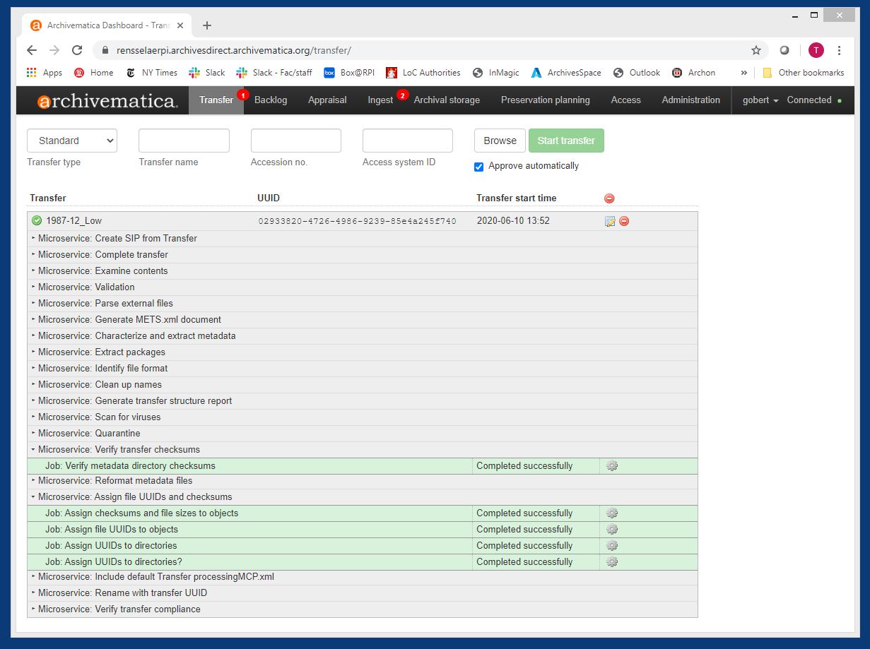Click the report icon for 1987-12_Low transfer

[610, 221]
